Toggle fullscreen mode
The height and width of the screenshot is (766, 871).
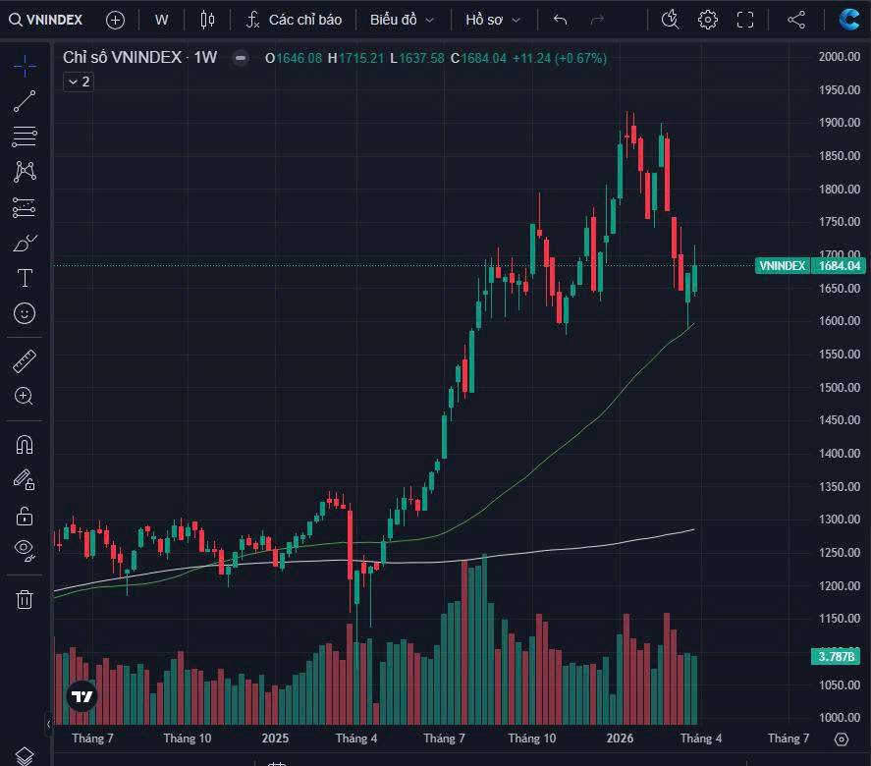pyautogui.click(x=745, y=20)
